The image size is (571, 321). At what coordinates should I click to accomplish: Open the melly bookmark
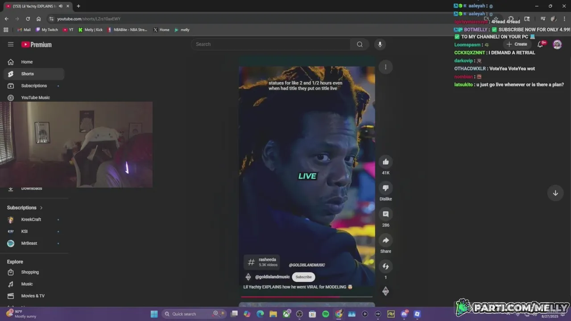click(x=182, y=30)
